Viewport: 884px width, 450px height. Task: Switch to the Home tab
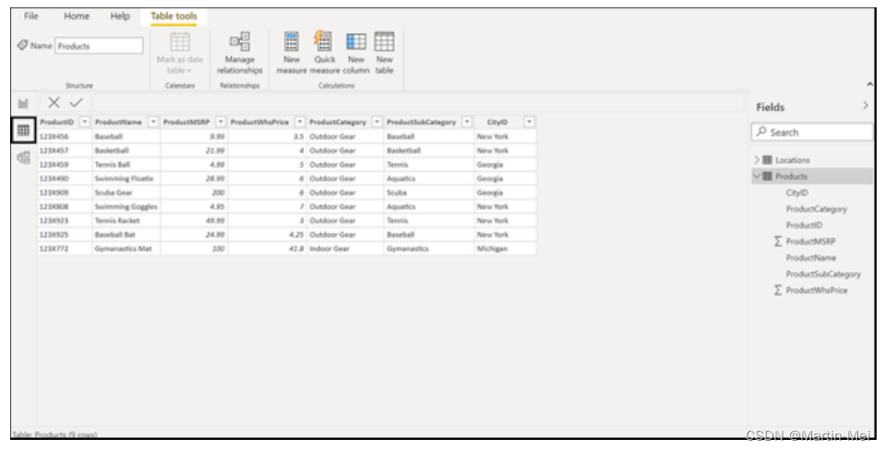point(76,16)
